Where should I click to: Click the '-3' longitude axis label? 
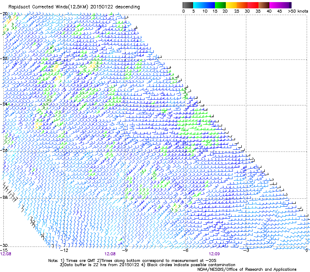click(x=246, y=250)
